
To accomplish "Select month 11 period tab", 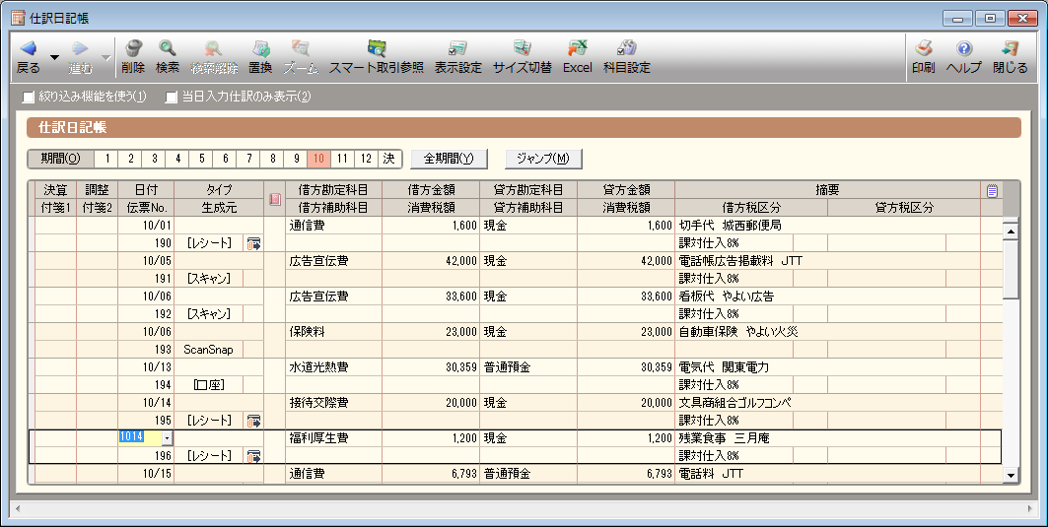I will coord(342,159).
